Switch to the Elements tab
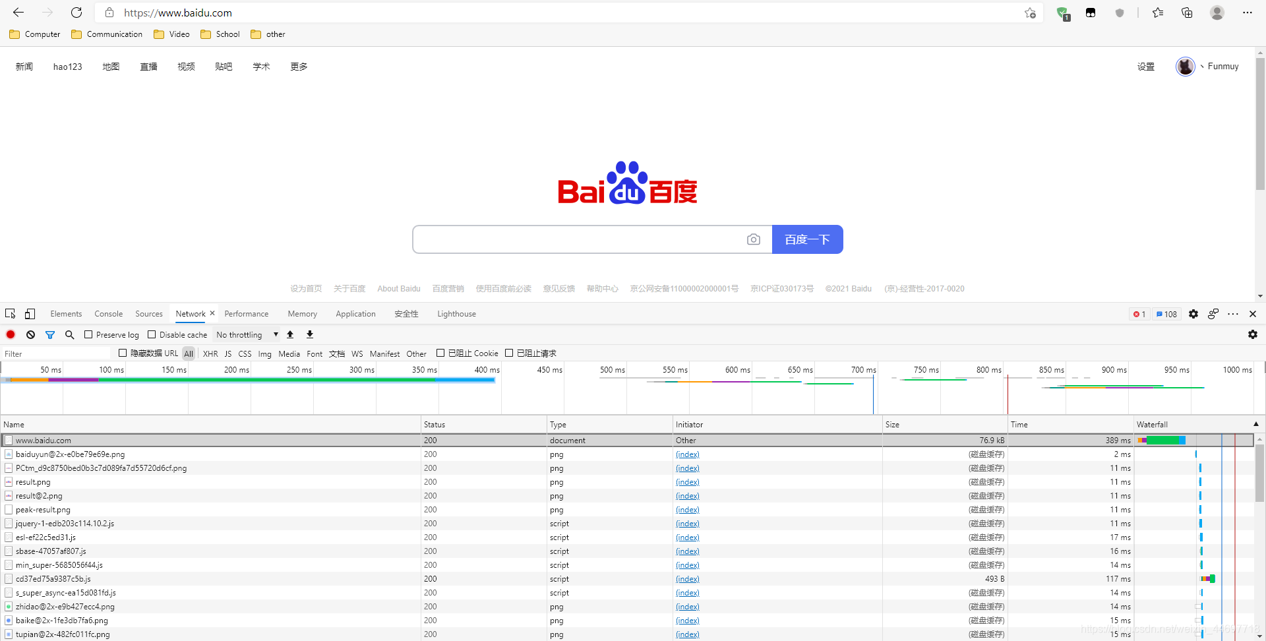 pyautogui.click(x=66, y=314)
